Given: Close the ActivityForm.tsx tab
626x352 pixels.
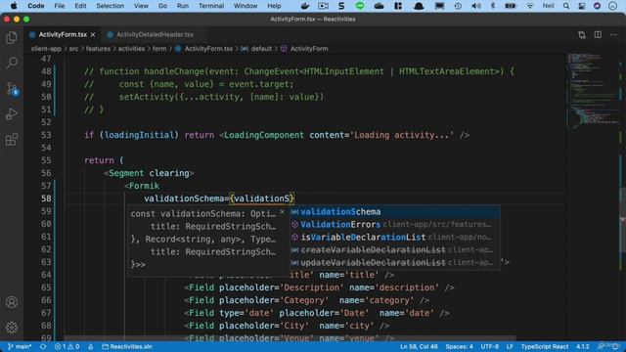Looking at the screenshot, I should 93,35.
